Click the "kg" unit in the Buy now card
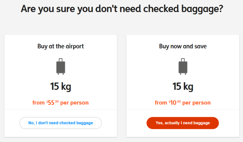This screenshot has width=243, height=142. click(188, 86)
